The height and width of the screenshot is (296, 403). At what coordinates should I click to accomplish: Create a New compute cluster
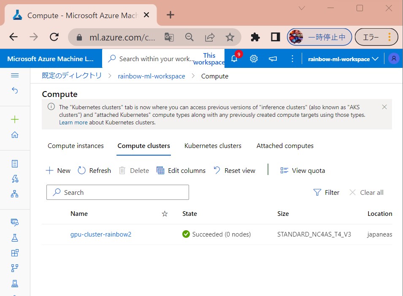(58, 170)
